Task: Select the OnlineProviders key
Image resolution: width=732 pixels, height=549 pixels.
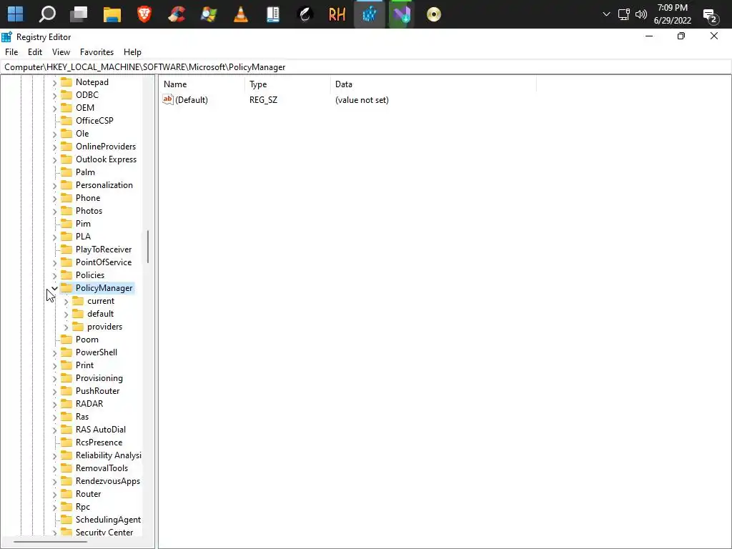Action: [x=106, y=146]
